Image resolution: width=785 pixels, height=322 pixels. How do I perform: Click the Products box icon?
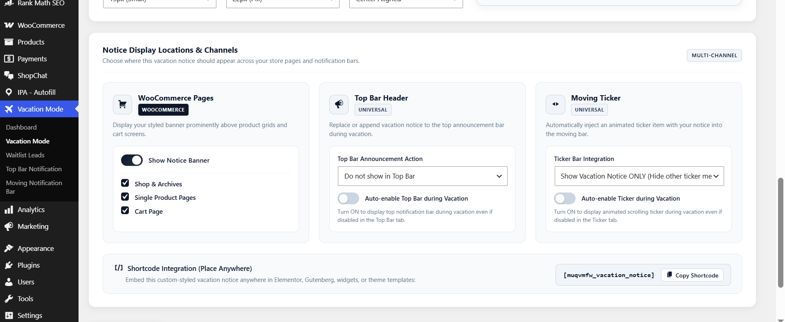click(9, 42)
